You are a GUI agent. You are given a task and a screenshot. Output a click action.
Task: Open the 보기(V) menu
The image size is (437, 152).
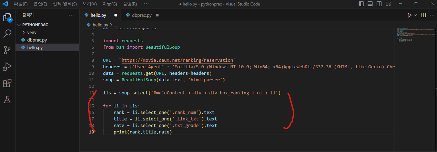pyautogui.click(x=90, y=4)
